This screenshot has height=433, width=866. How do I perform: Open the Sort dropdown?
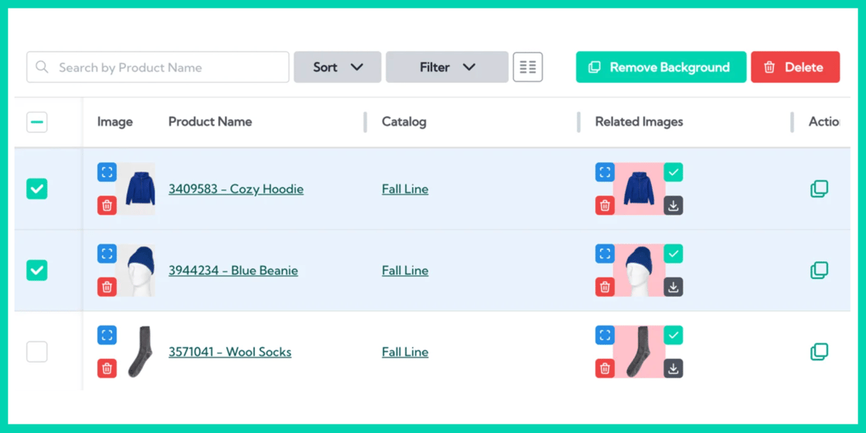click(x=337, y=67)
